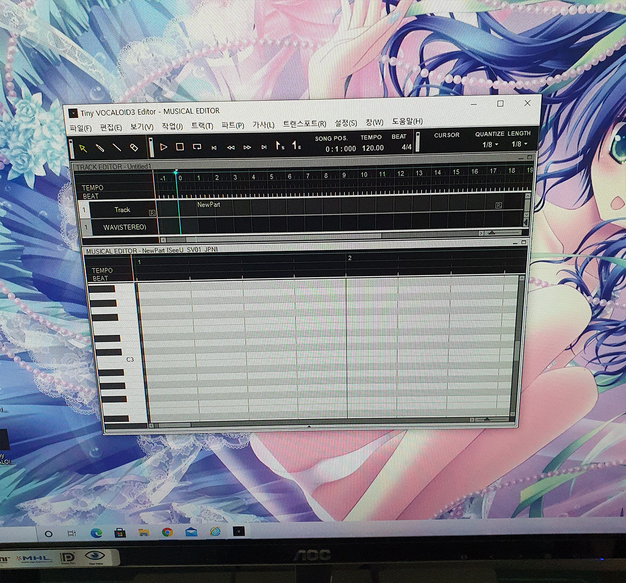
Task: Open the 설정(S) menu
Action: pos(346,123)
